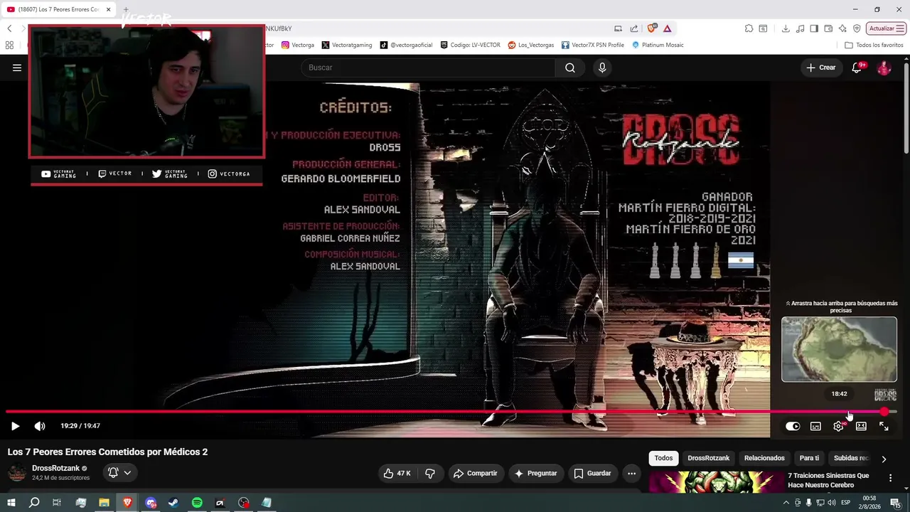Click the Compartir share button
The image size is (910, 512).
coord(476,473)
